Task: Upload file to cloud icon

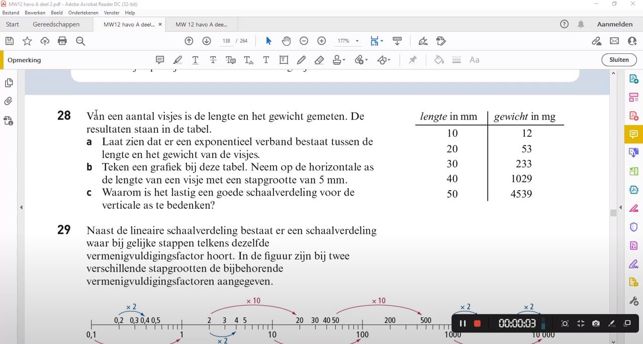Action: point(45,41)
